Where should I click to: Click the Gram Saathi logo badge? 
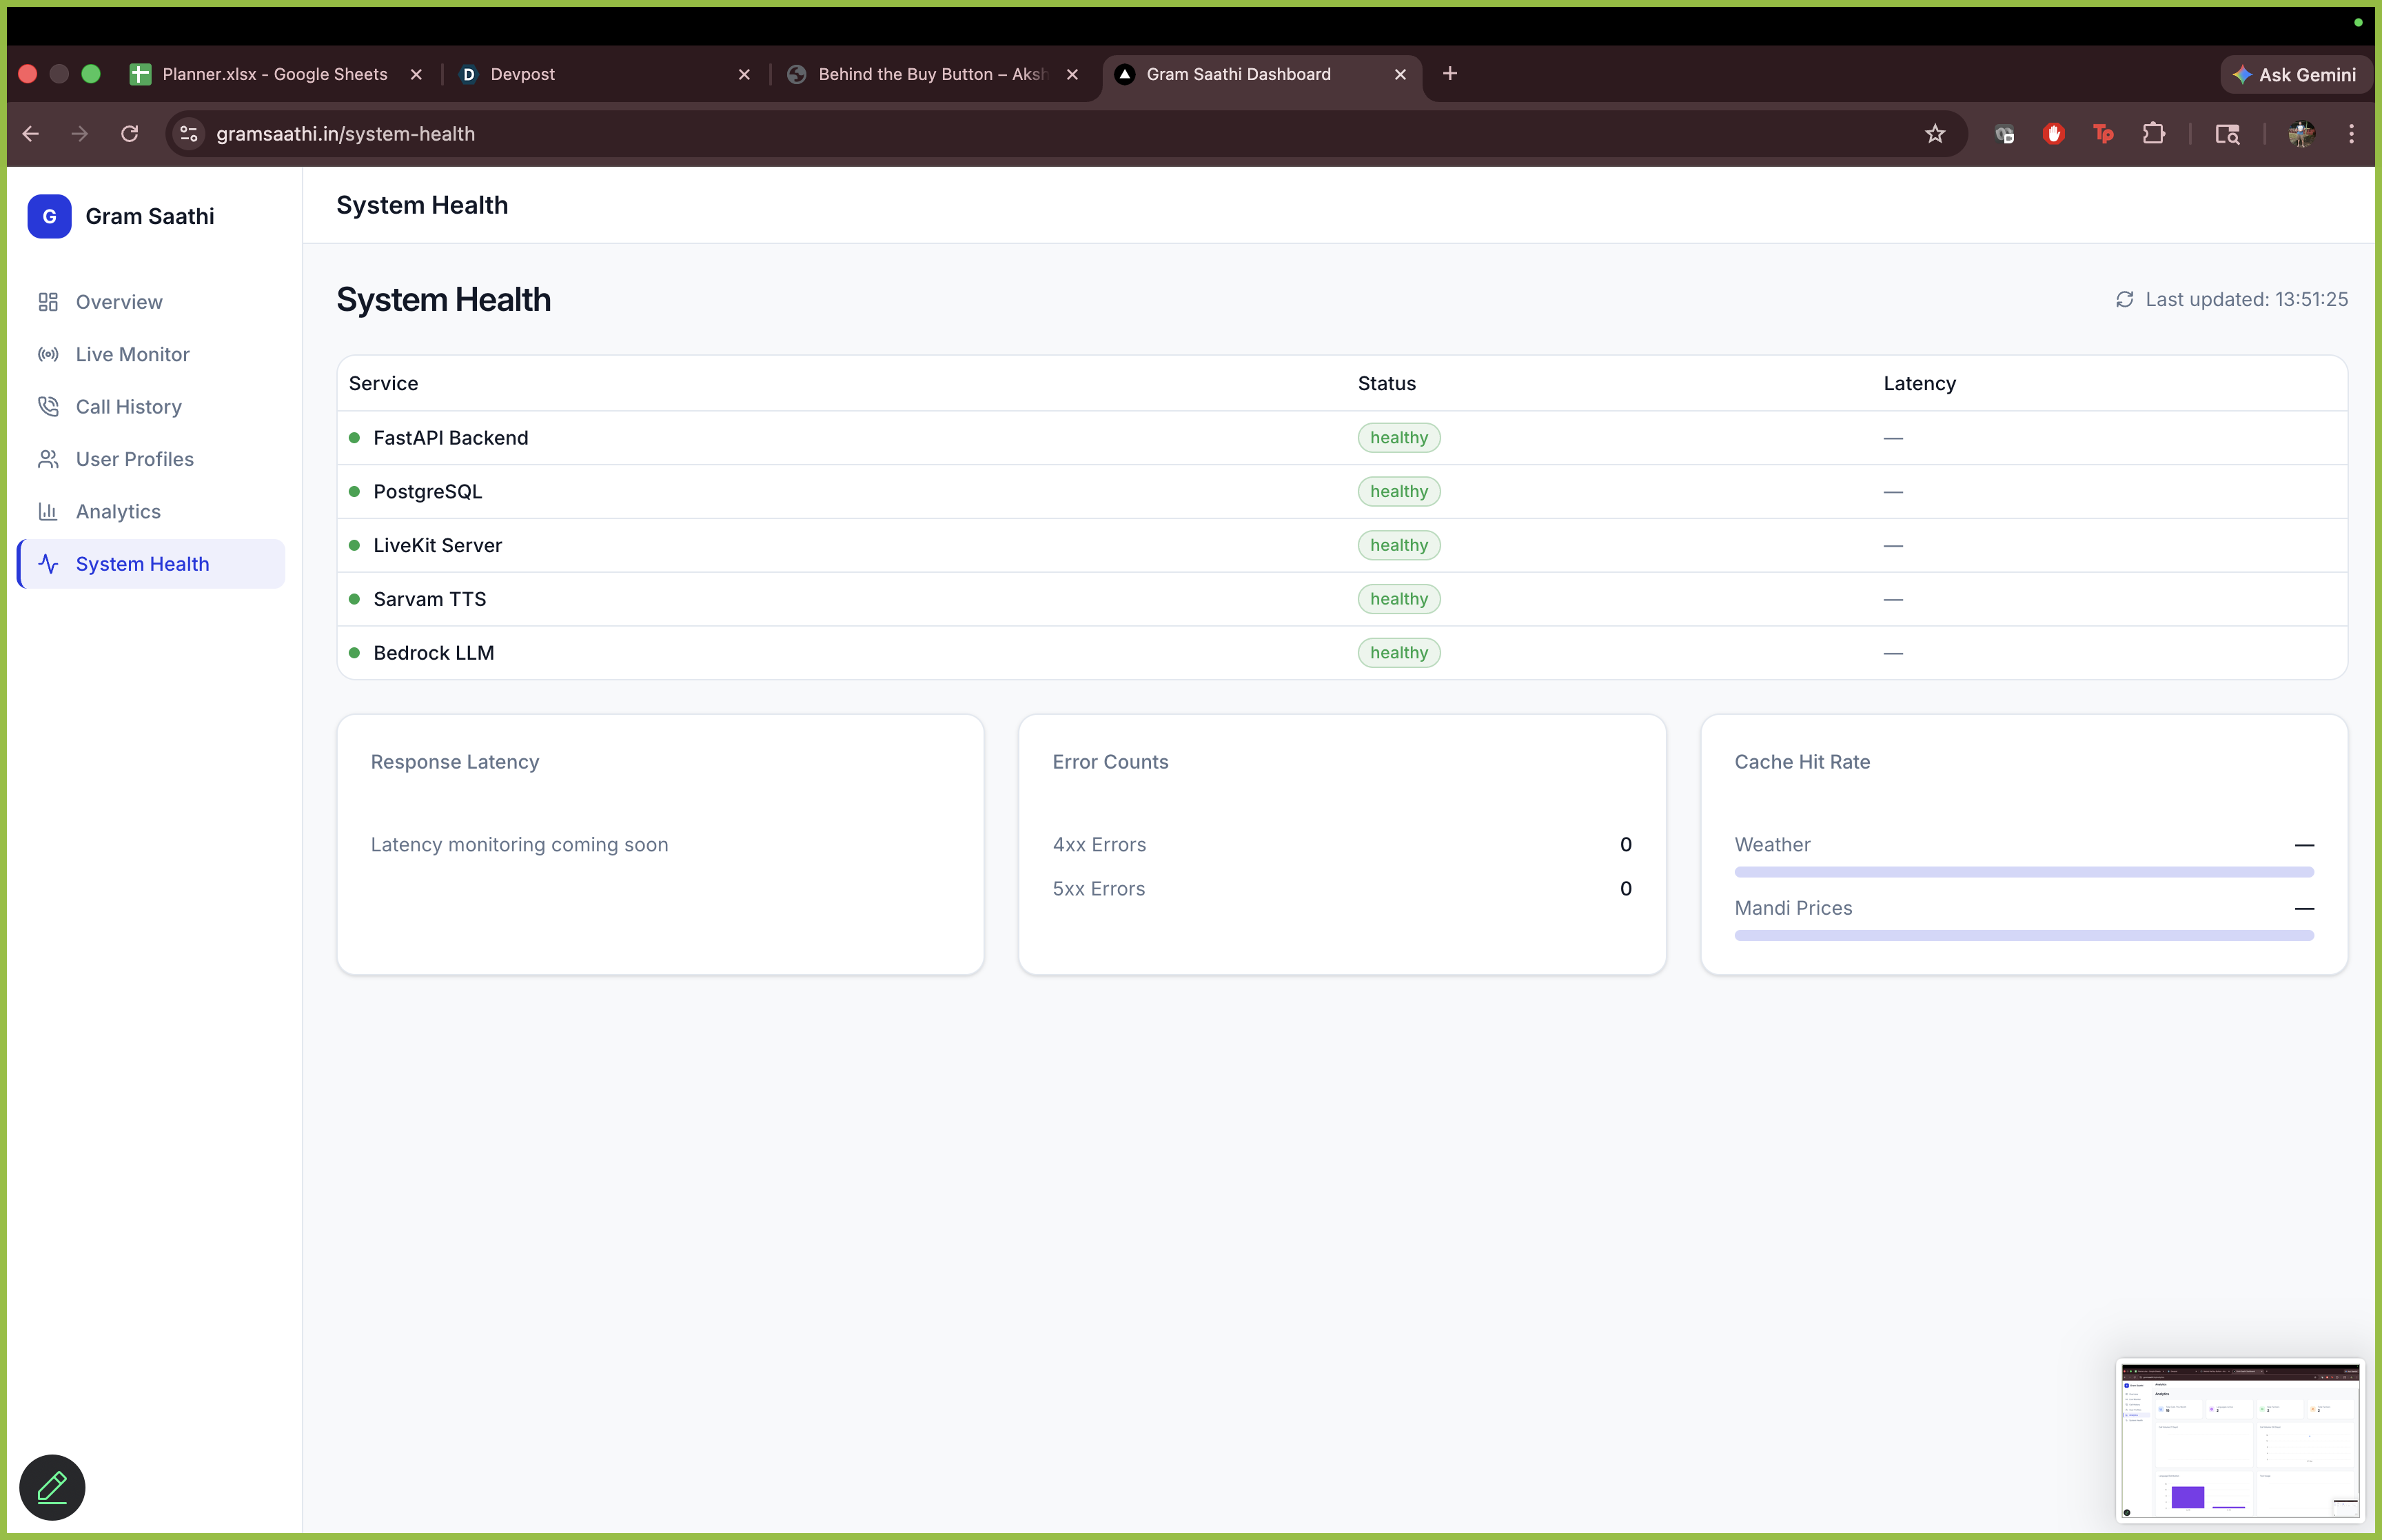coord(49,216)
